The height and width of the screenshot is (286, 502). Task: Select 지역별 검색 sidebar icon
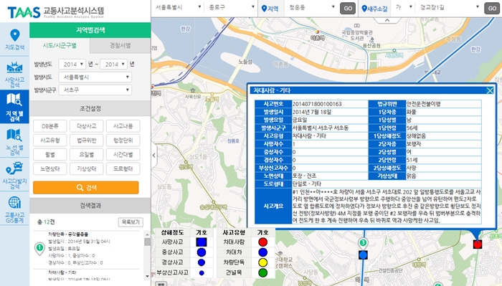tap(14, 107)
